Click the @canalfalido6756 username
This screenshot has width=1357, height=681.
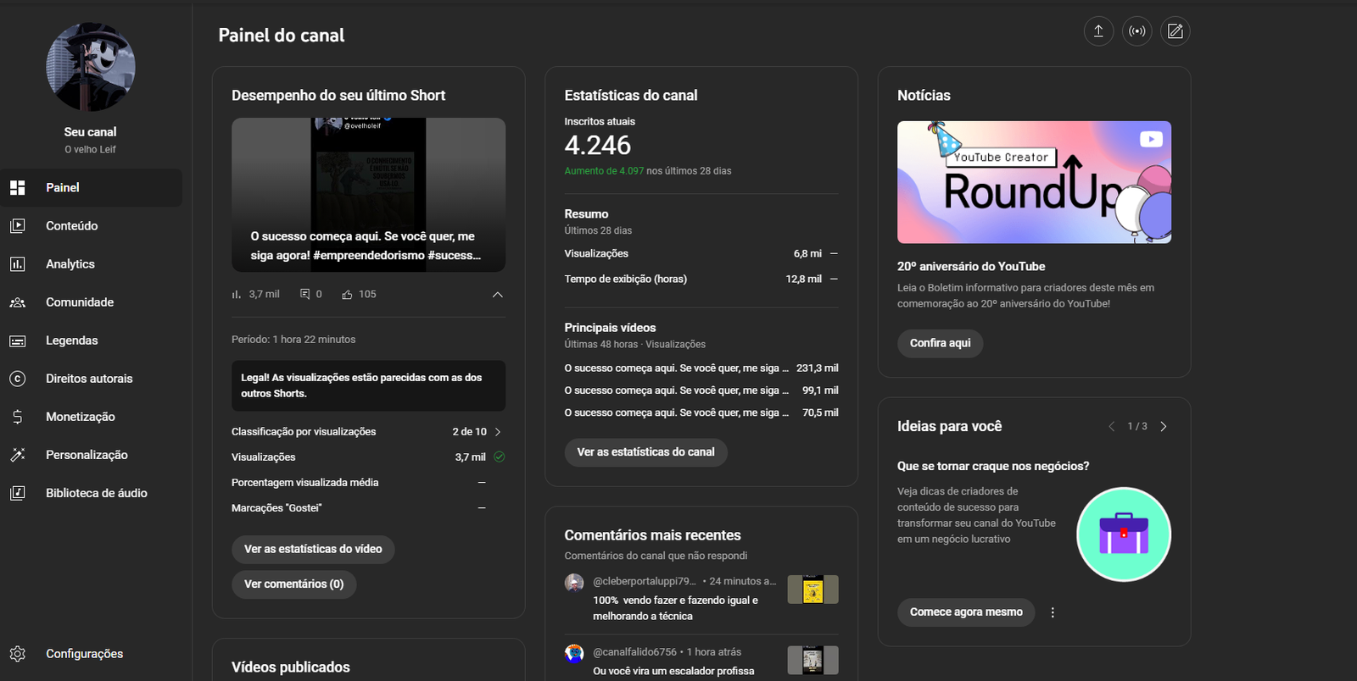pos(634,652)
